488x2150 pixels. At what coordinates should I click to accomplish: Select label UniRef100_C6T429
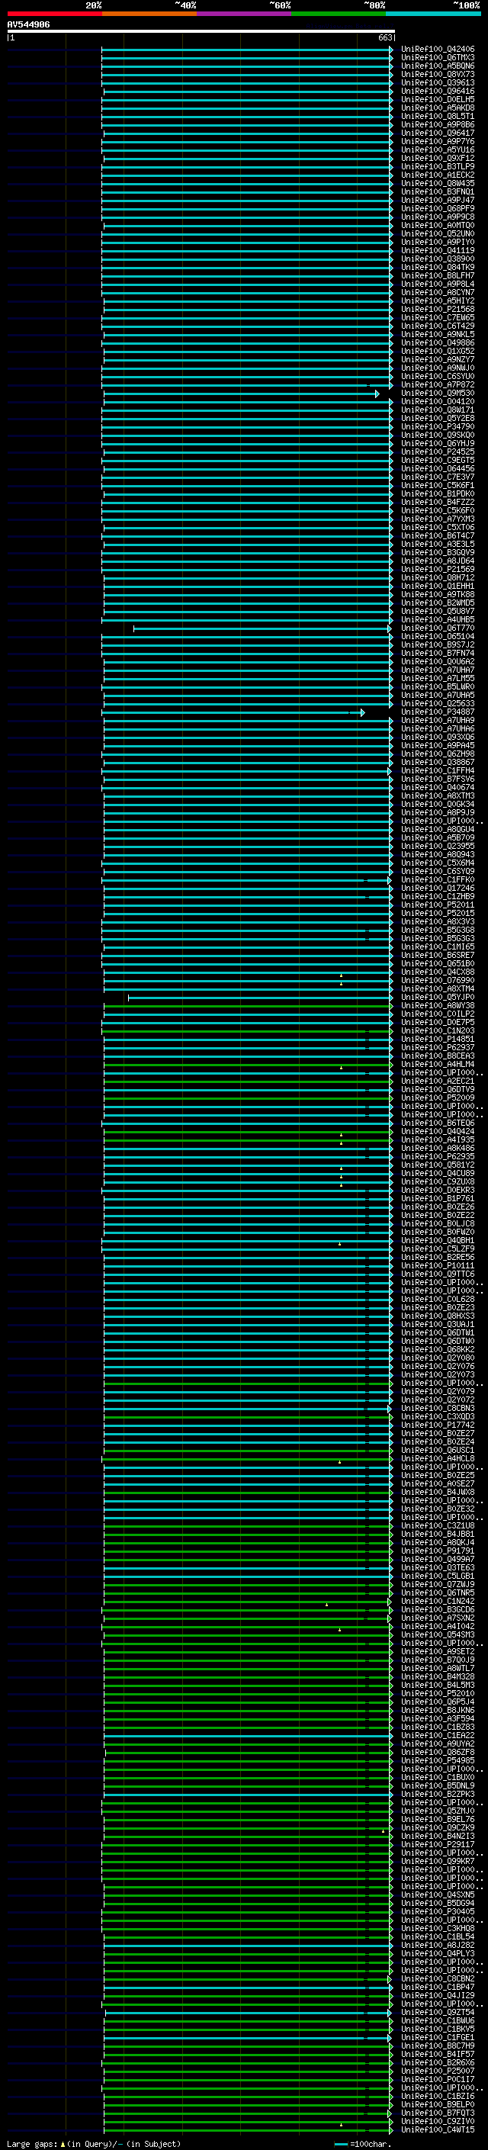click(437, 326)
